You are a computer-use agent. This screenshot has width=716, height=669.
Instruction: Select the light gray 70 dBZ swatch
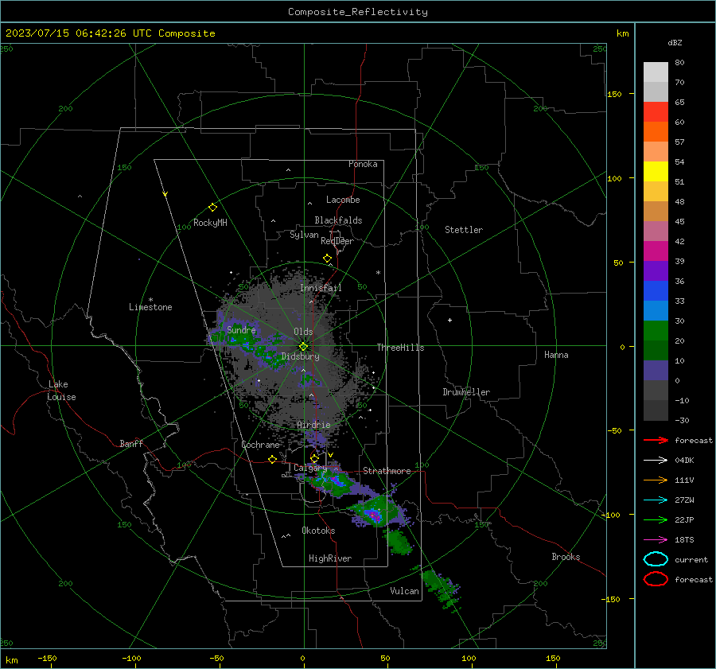coord(656,72)
